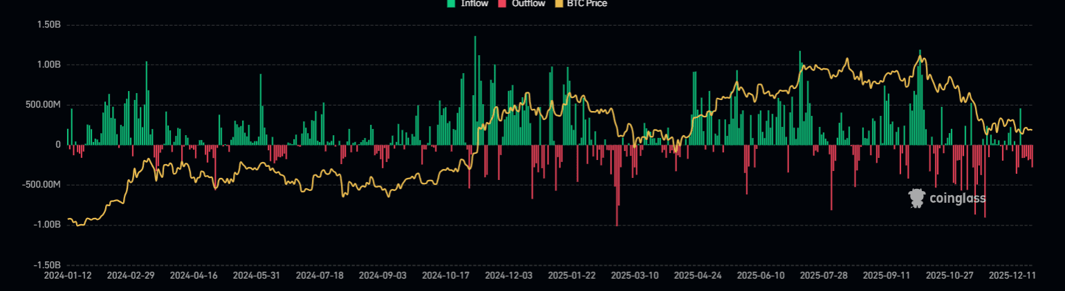Screen dimensions: 1065x291
Task: Click the yellow BTC Price legend swatch
Action: (559, 3)
